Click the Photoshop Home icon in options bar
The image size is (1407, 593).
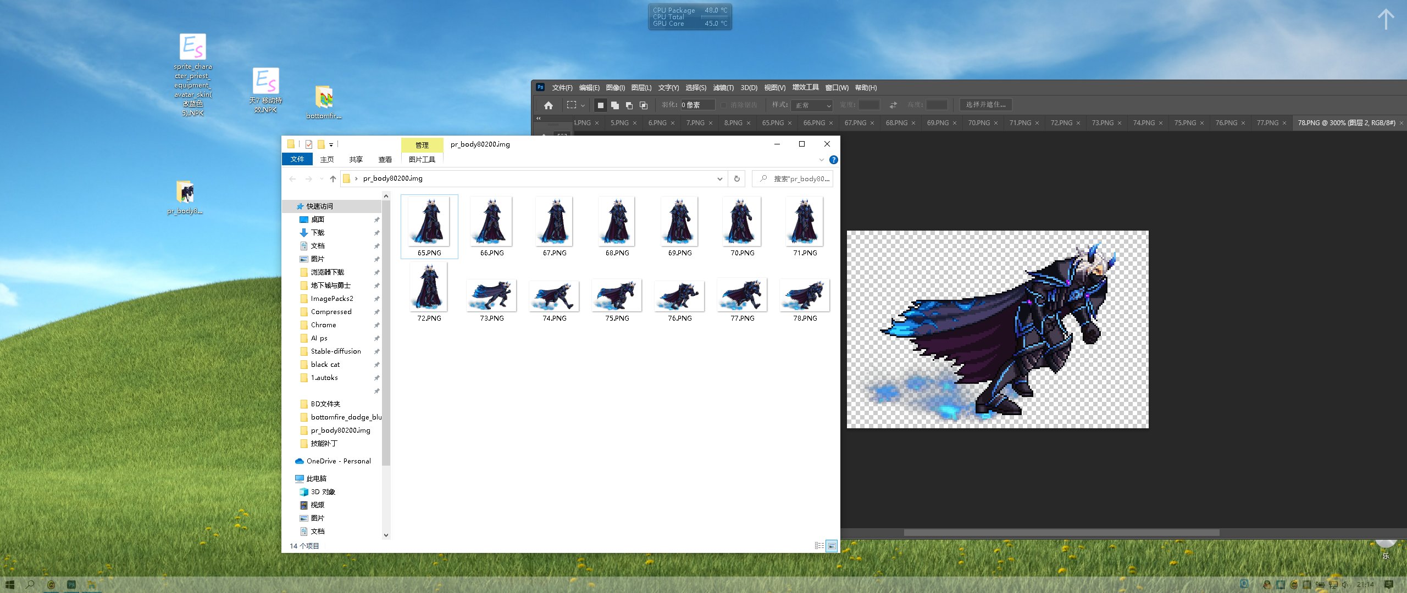point(548,105)
